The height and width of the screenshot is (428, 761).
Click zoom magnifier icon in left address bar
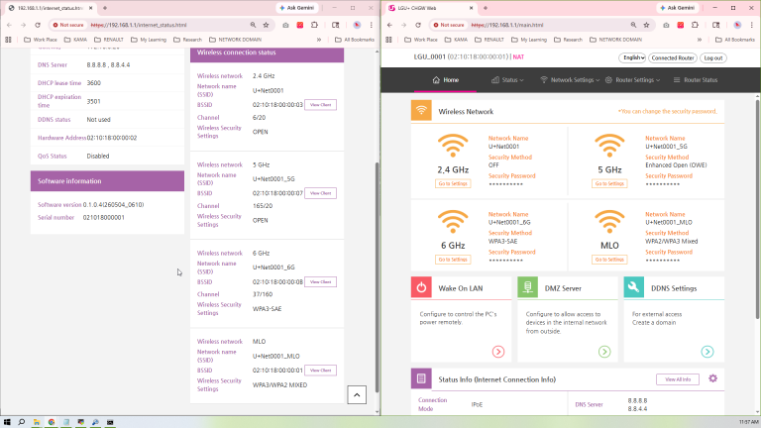[253, 25]
